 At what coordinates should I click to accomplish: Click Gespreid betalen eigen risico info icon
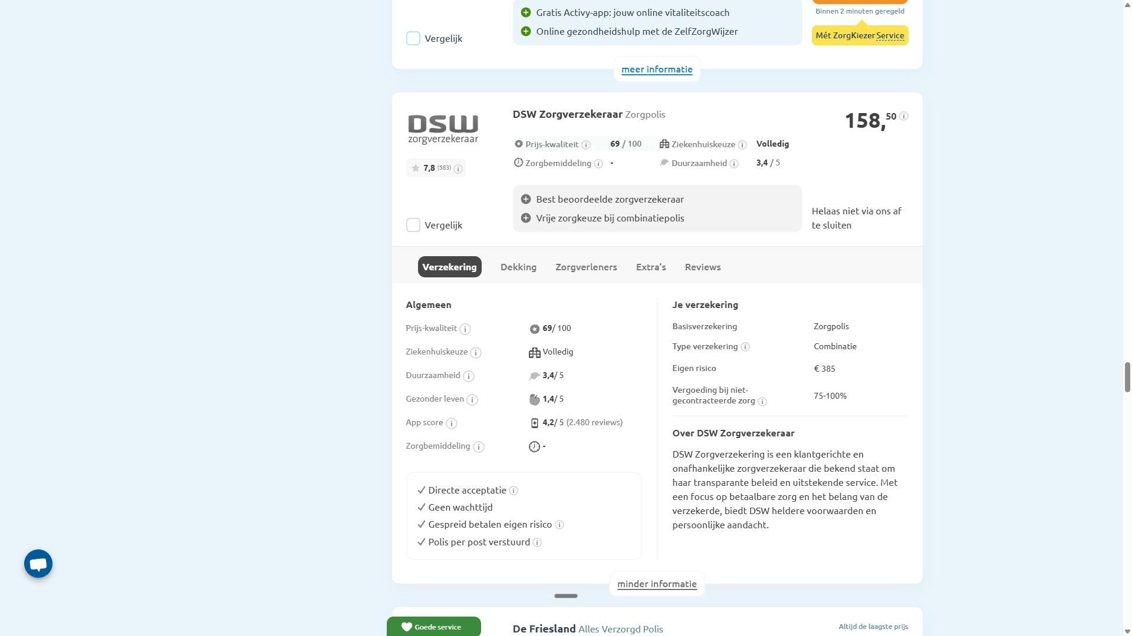click(560, 525)
